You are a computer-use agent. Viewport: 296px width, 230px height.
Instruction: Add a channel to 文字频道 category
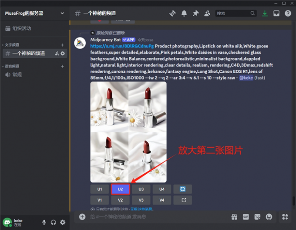point(62,45)
